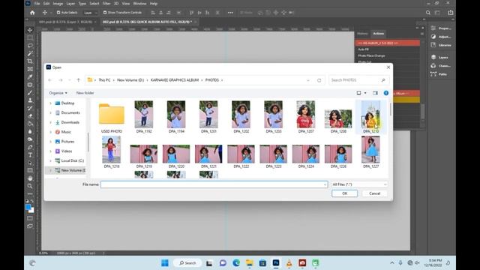Select the Magic Wand tool

point(30,53)
